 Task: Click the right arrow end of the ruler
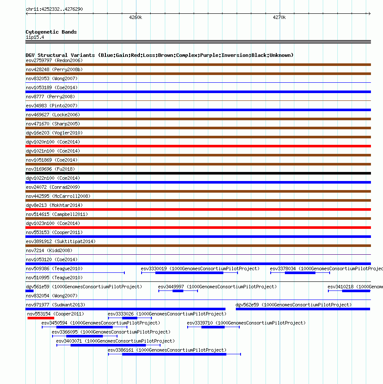[369, 13]
